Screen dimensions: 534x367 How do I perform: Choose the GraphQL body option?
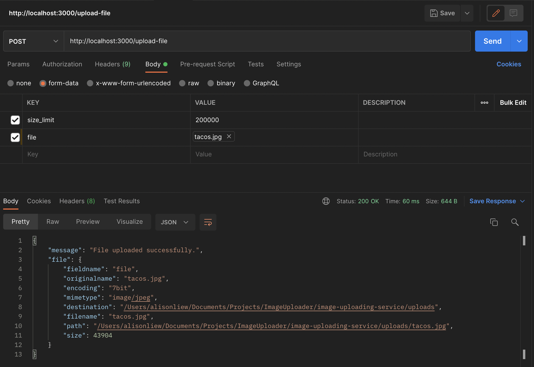pyautogui.click(x=247, y=83)
